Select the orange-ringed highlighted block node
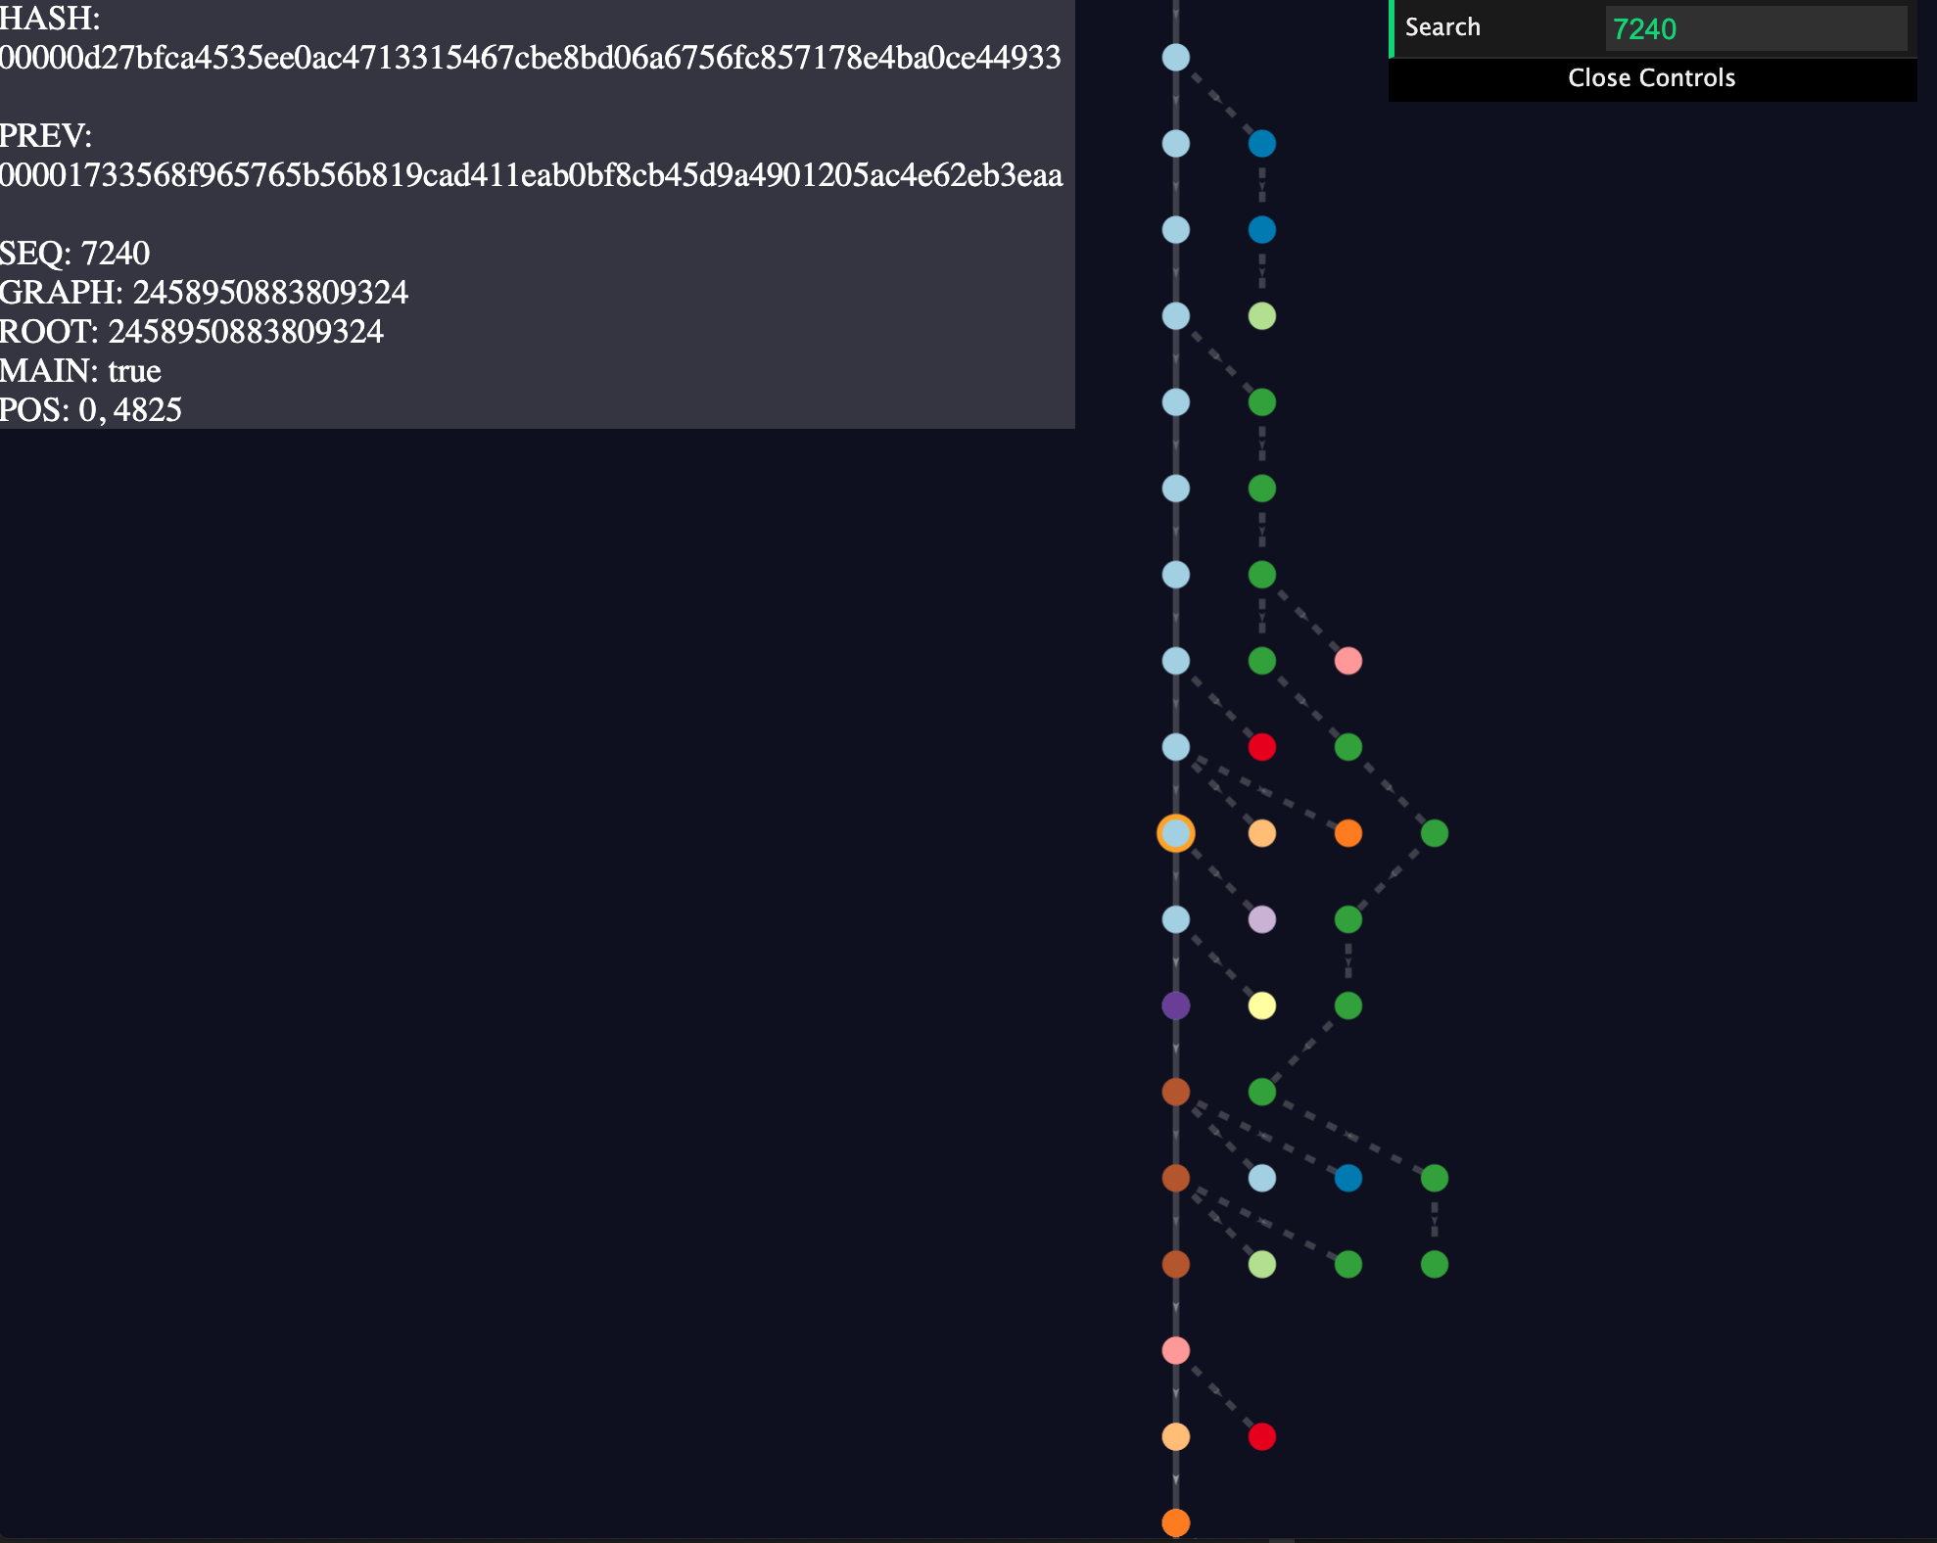 (x=1175, y=833)
